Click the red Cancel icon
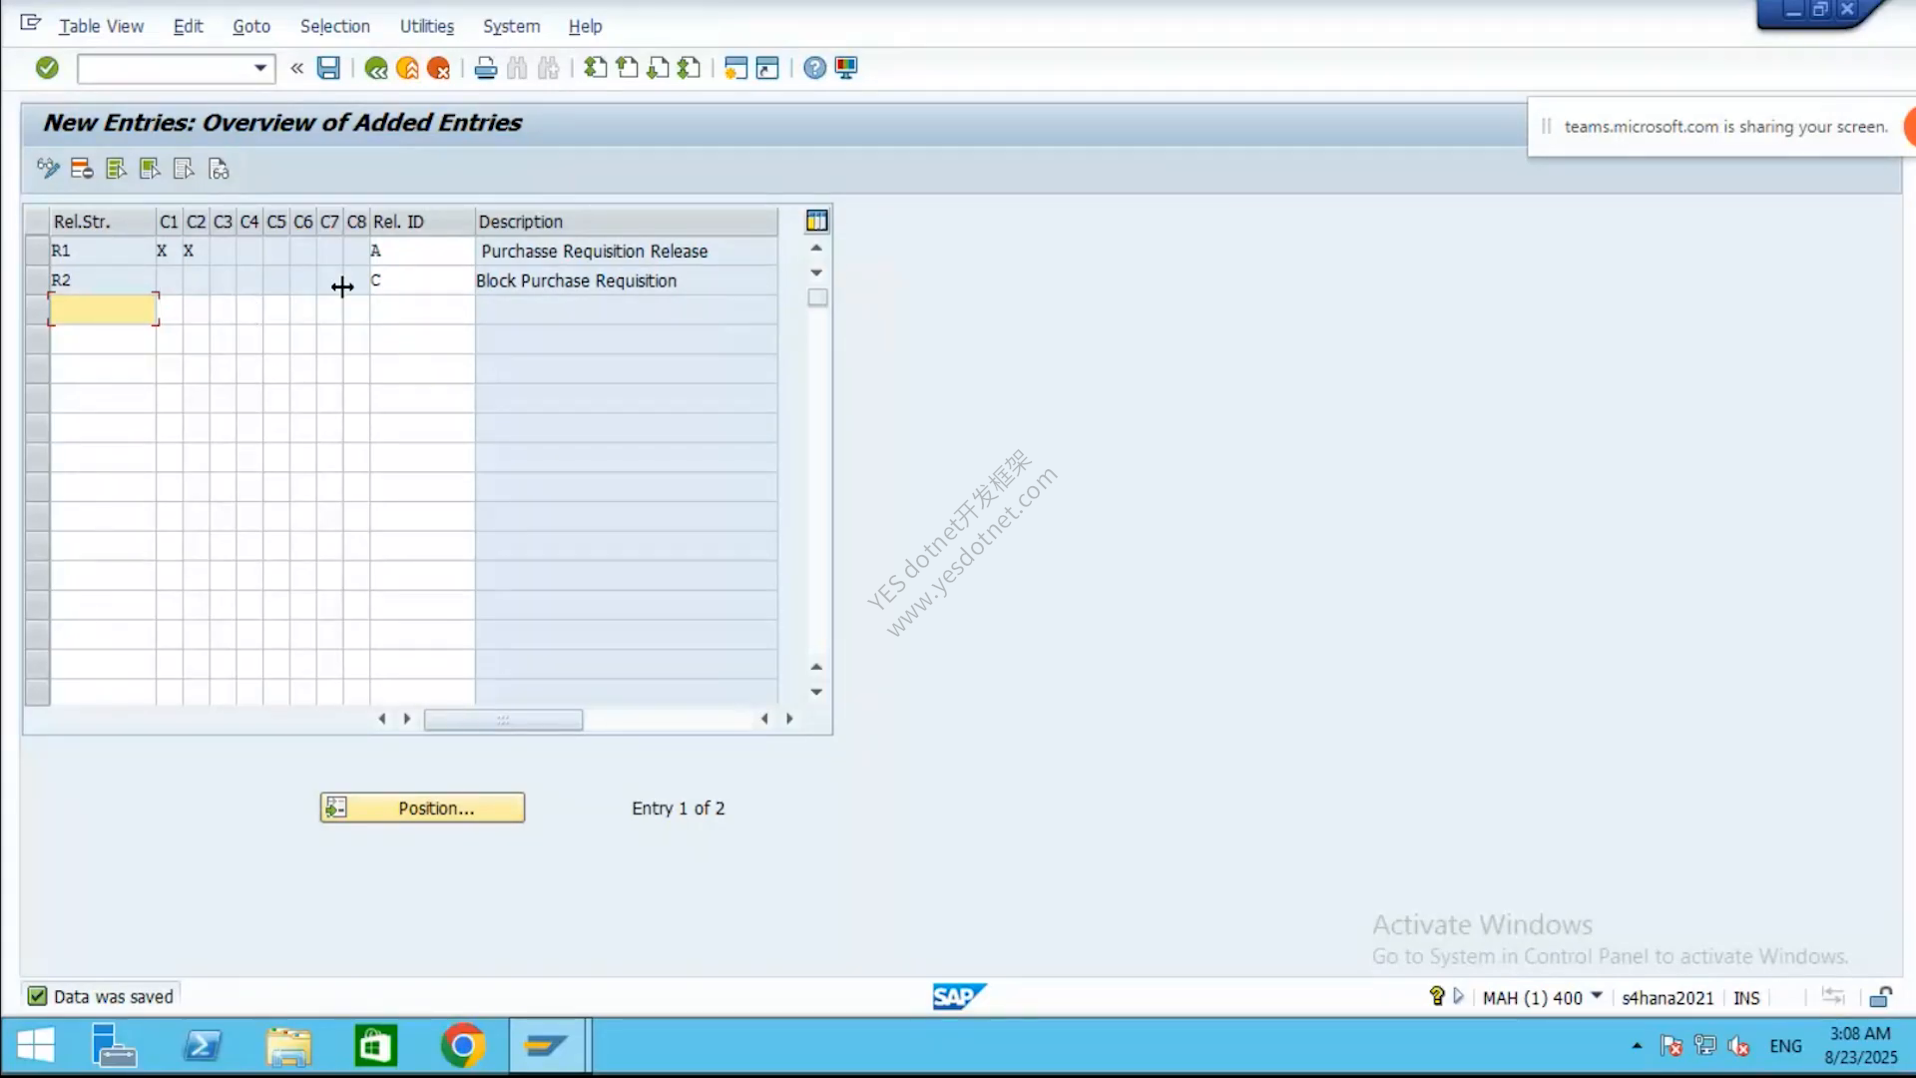Viewport: 1916px width, 1078px height. click(x=438, y=68)
